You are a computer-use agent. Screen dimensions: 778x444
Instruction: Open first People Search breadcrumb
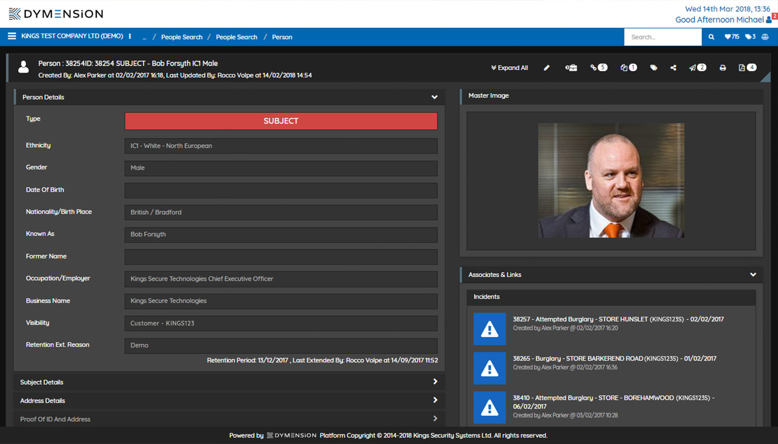182,37
